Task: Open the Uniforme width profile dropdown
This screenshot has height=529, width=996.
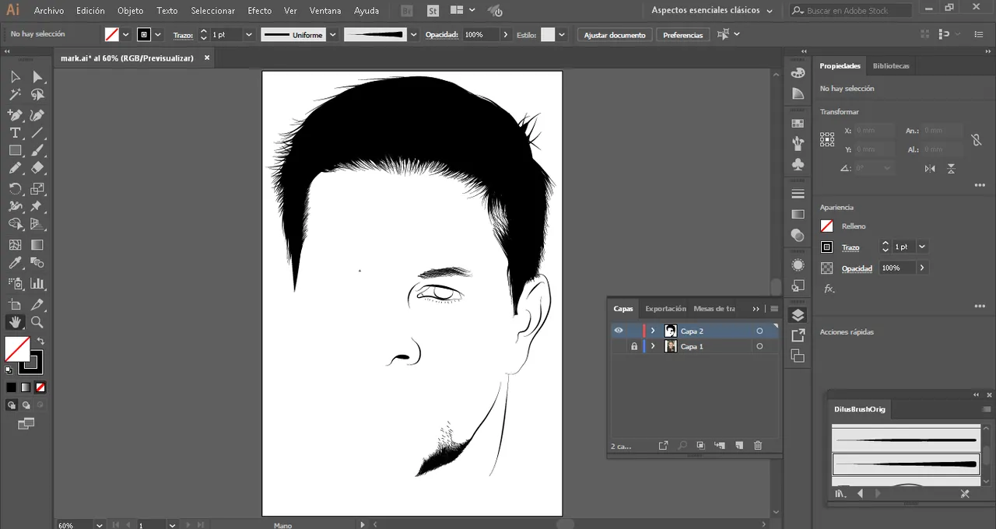Action: point(333,35)
